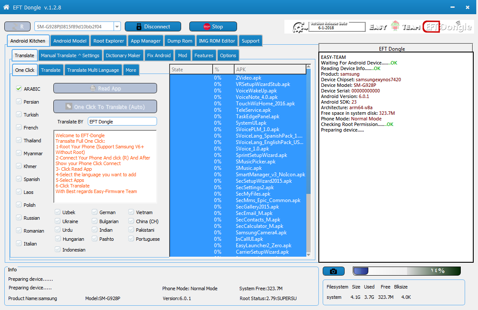The height and width of the screenshot is (310, 478).
Task: Open the Android Model tab
Action: pyautogui.click(x=70, y=41)
